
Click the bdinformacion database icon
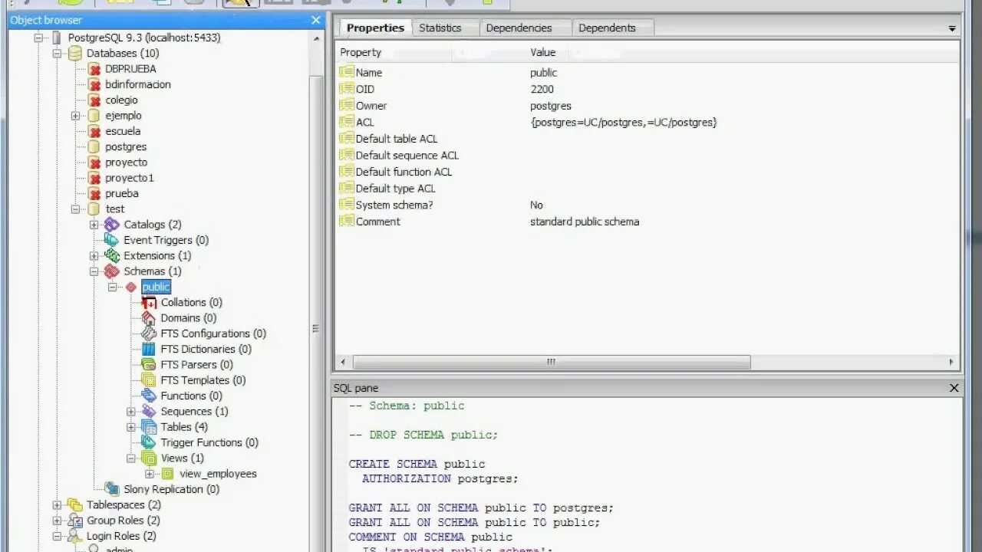[x=94, y=84]
